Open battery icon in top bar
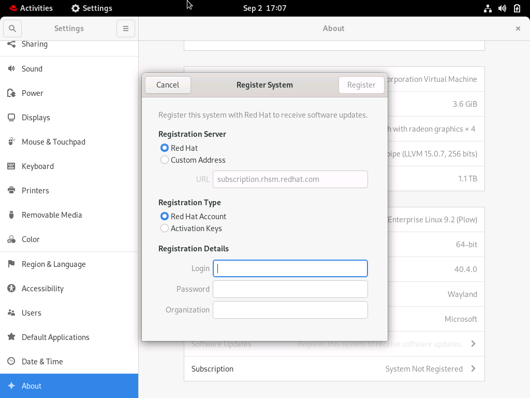530x398 pixels. coord(517,8)
